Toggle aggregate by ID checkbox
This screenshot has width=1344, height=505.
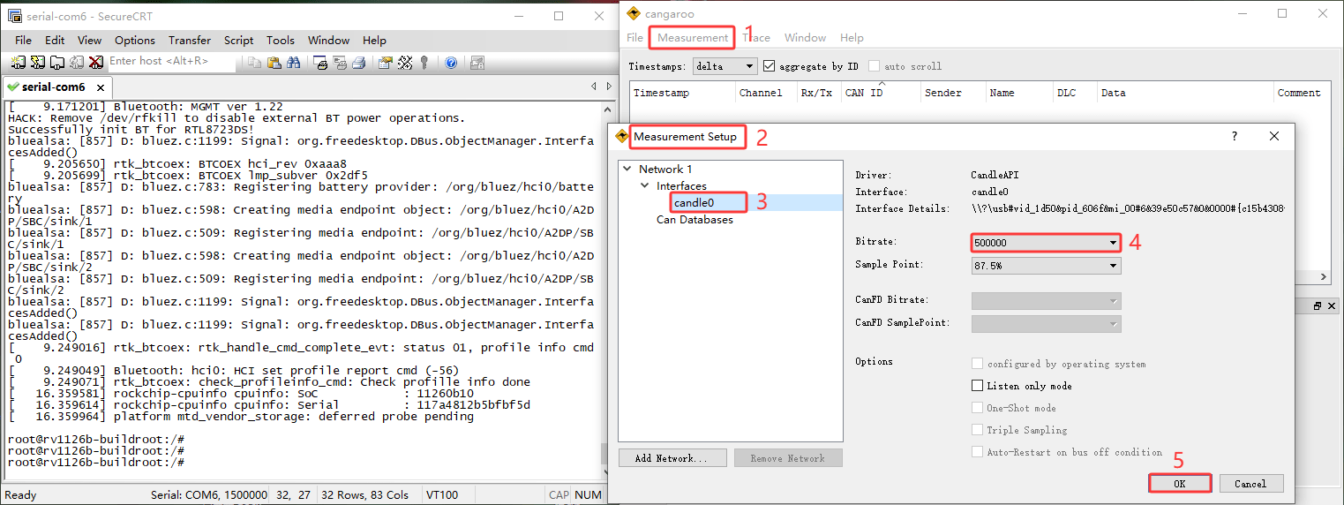770,66
